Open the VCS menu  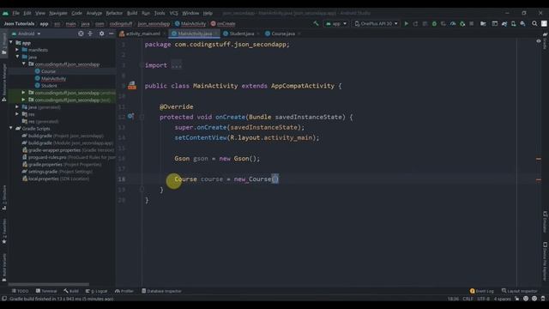point(173,13)
